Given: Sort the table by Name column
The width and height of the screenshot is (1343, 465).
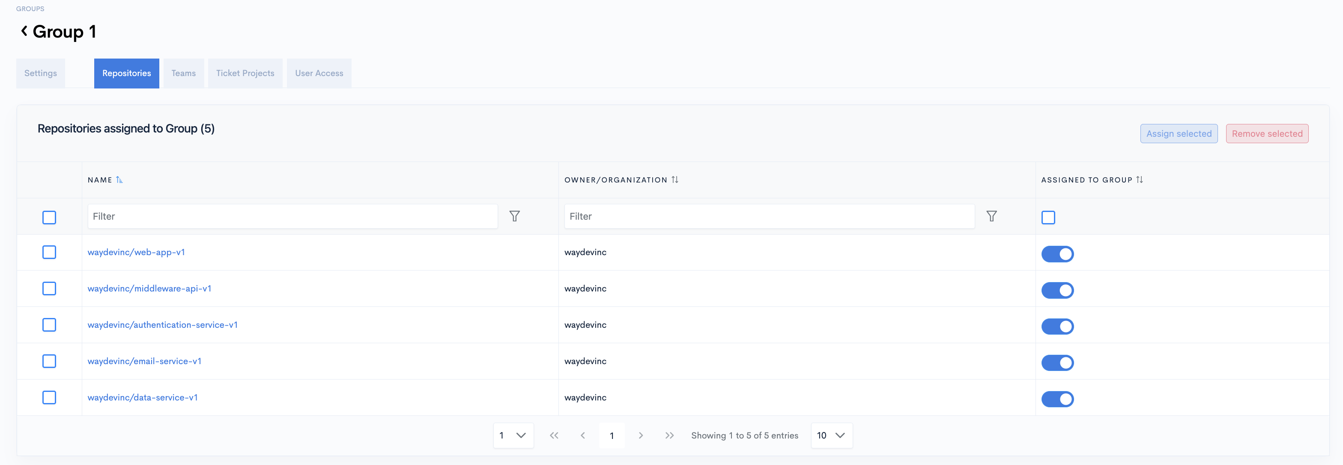Looking at the screenshot, I should pyautogui.click(x=119, y=180).
